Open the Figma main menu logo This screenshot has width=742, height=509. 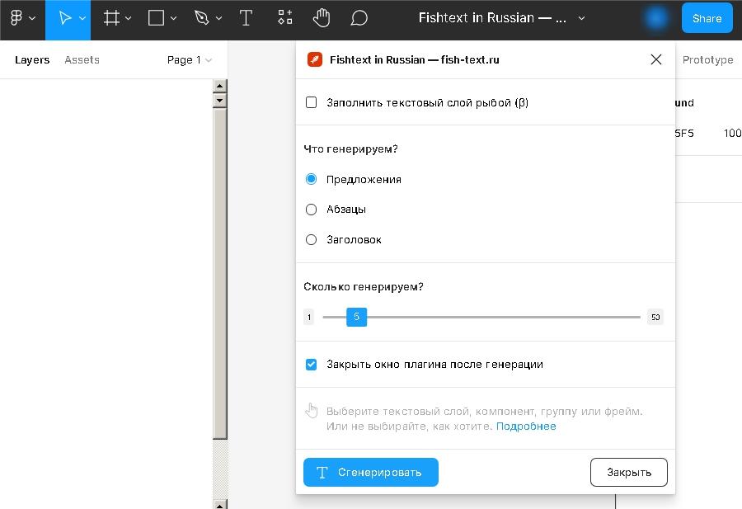(16, 18)
